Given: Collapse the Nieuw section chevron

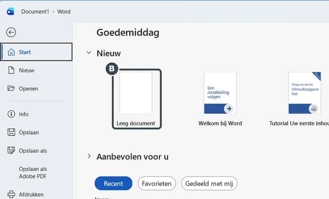Looking at the screenshot, I should click(x=89, y=53).
